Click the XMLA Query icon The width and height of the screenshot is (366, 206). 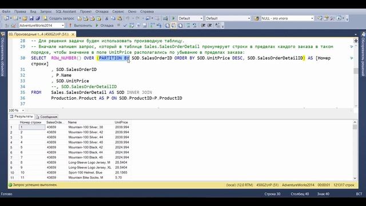coord(99,18)
